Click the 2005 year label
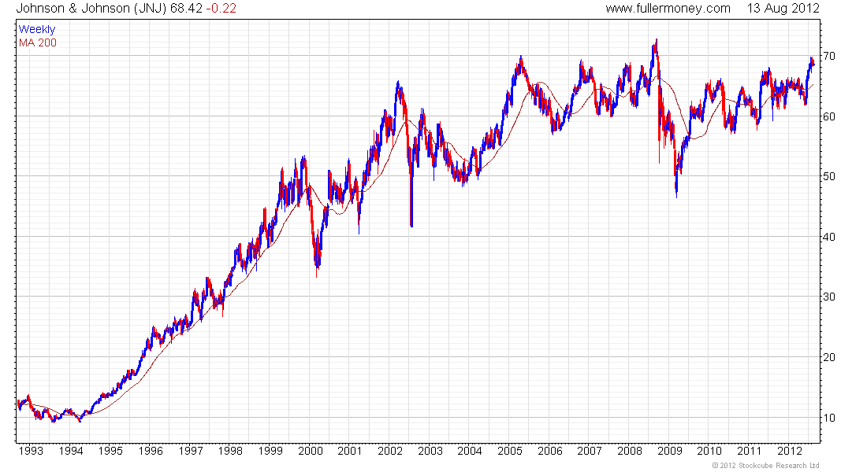Screen dimensions: 867x472 click(x=509, y=451)
